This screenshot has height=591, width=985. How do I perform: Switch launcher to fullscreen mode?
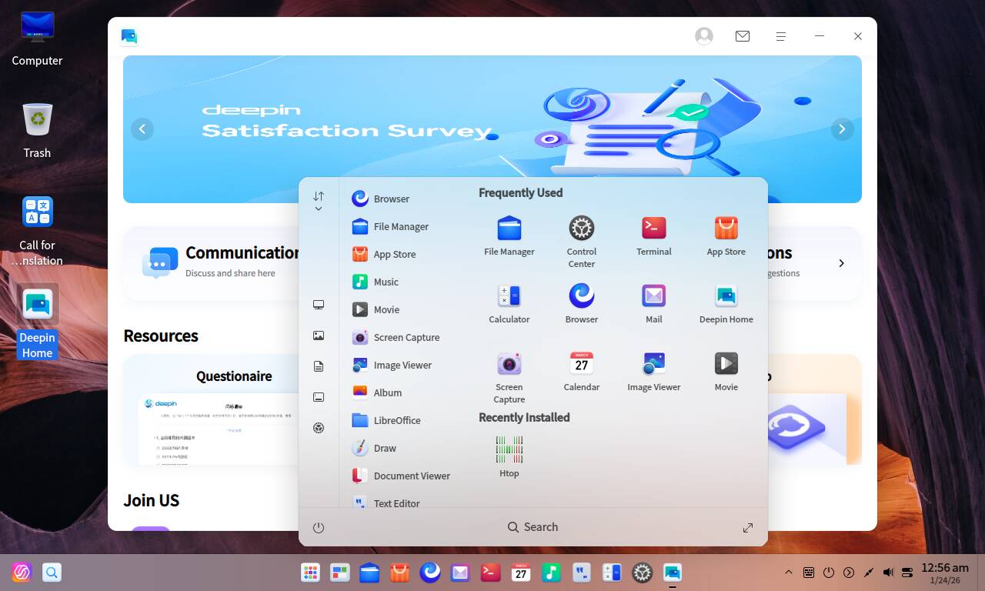click(x=747, y=527)
